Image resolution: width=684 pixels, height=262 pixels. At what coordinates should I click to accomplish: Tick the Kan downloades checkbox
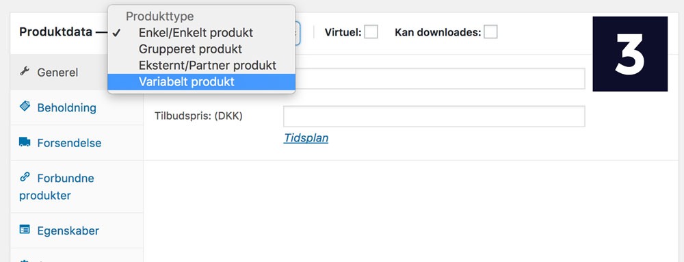(490, 32)
